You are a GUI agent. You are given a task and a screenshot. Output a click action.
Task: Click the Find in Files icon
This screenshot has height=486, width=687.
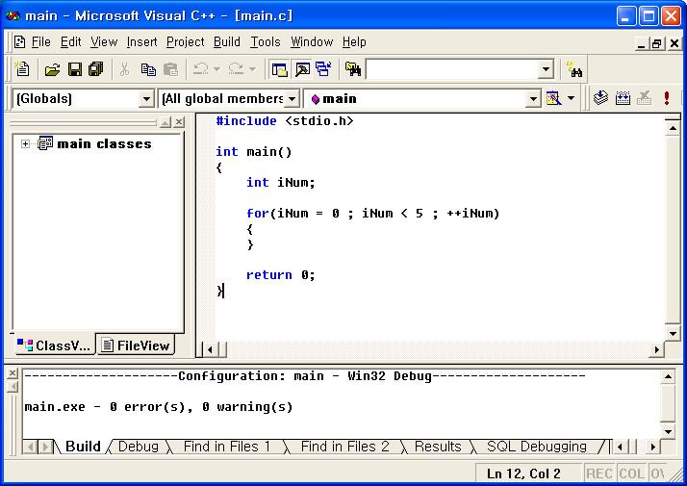point(353,69)
